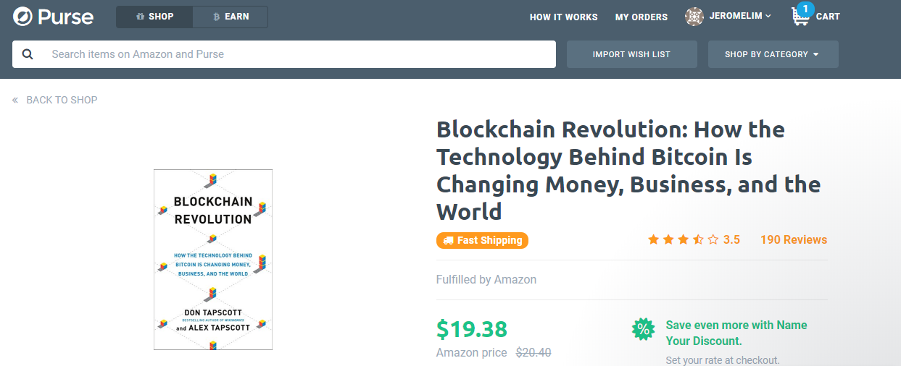
Task: Click the Import Wish List button
Action: click(631, 54)
